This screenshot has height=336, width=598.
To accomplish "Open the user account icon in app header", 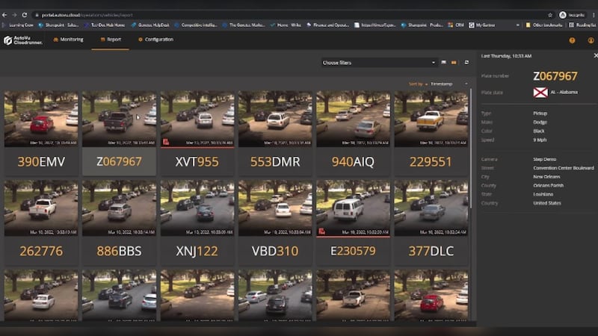I will pyautogui.click(x=591, y=40).
